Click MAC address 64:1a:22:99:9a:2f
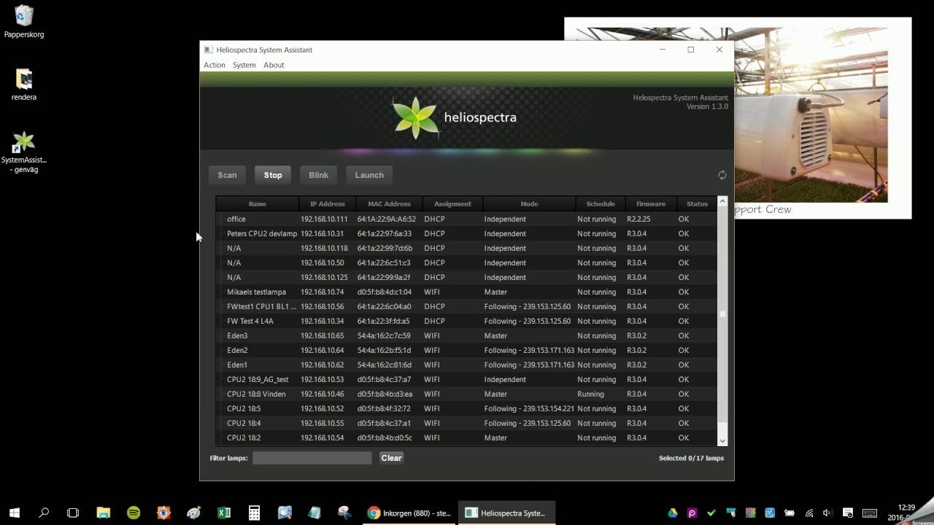934x525 pixels. pyautogui.click(x=384, y=277)
